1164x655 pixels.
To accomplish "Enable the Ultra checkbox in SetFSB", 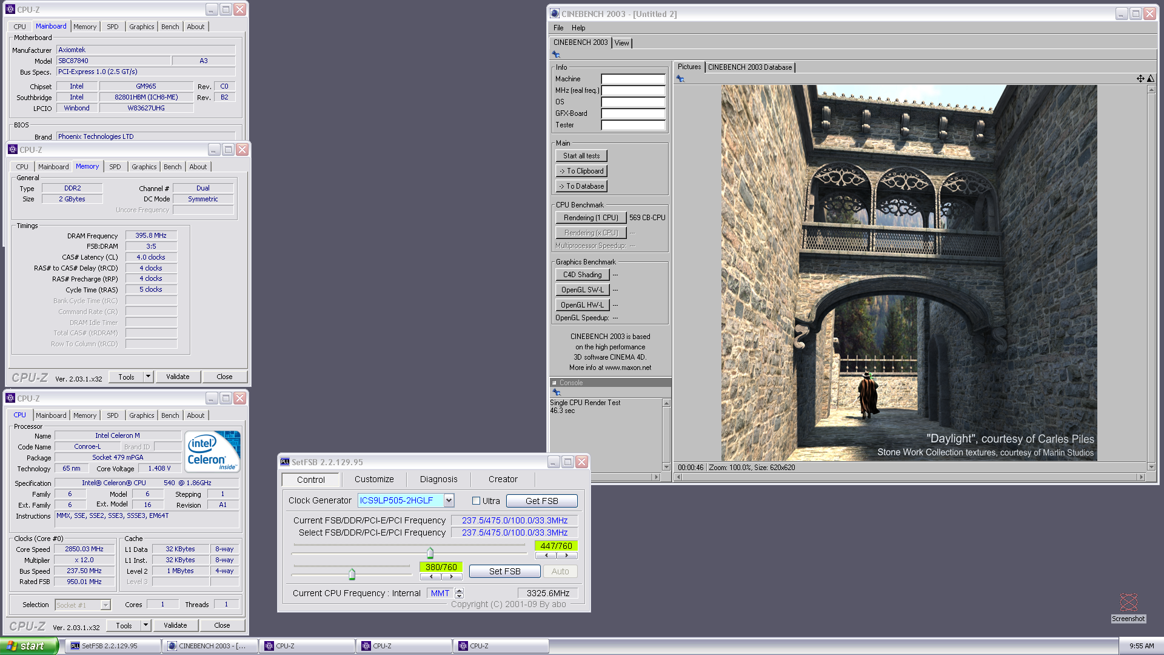I will pyautogui.click(x=477, y=501).
